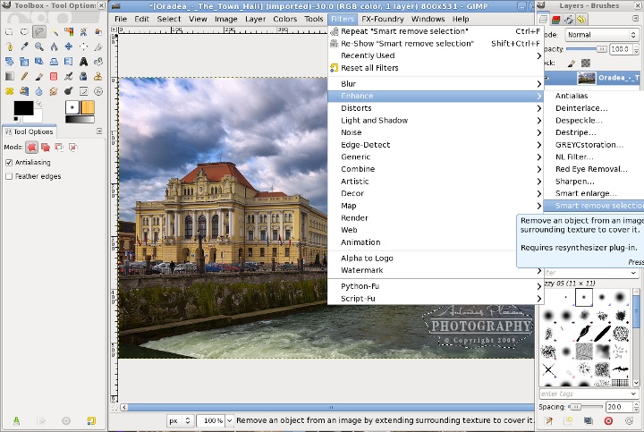This screenshot has width=644, height=432.
Task: Select the Clone stamp tool
Action: point(98,76)
